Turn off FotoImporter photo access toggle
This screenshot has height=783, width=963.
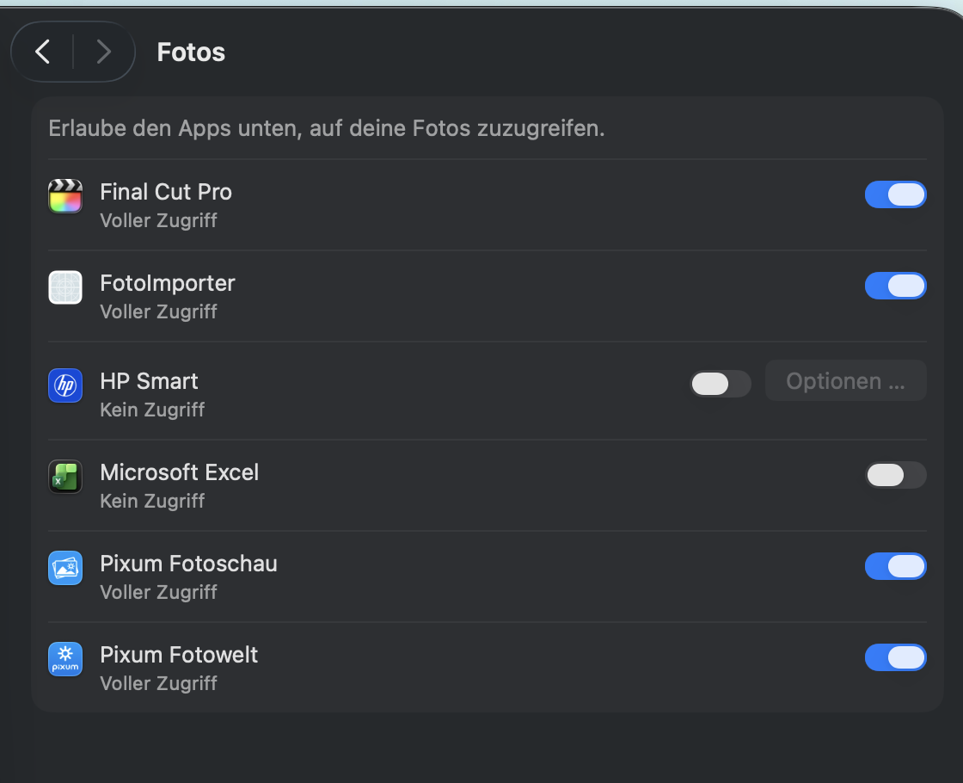coord(895,286)
